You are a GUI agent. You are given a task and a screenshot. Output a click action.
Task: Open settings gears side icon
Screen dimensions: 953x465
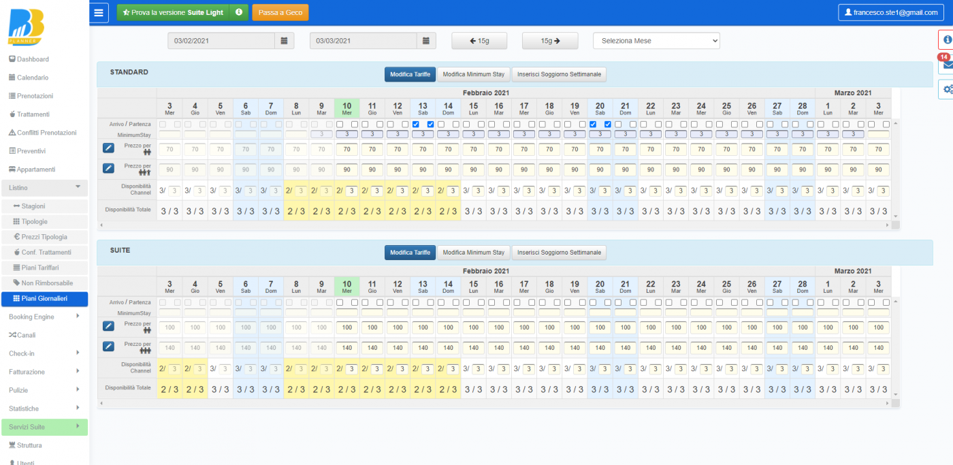[946, 89]
